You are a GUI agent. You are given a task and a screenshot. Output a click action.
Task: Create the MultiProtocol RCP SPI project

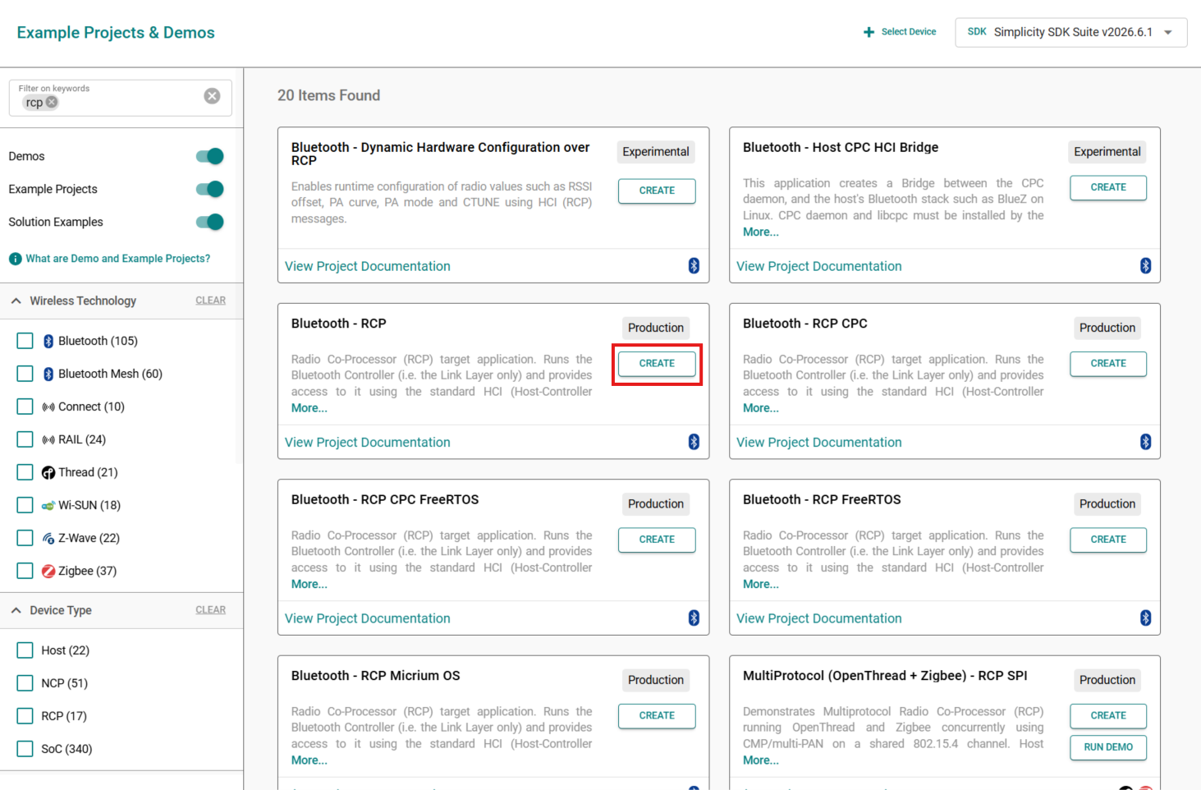[1108, 715]
